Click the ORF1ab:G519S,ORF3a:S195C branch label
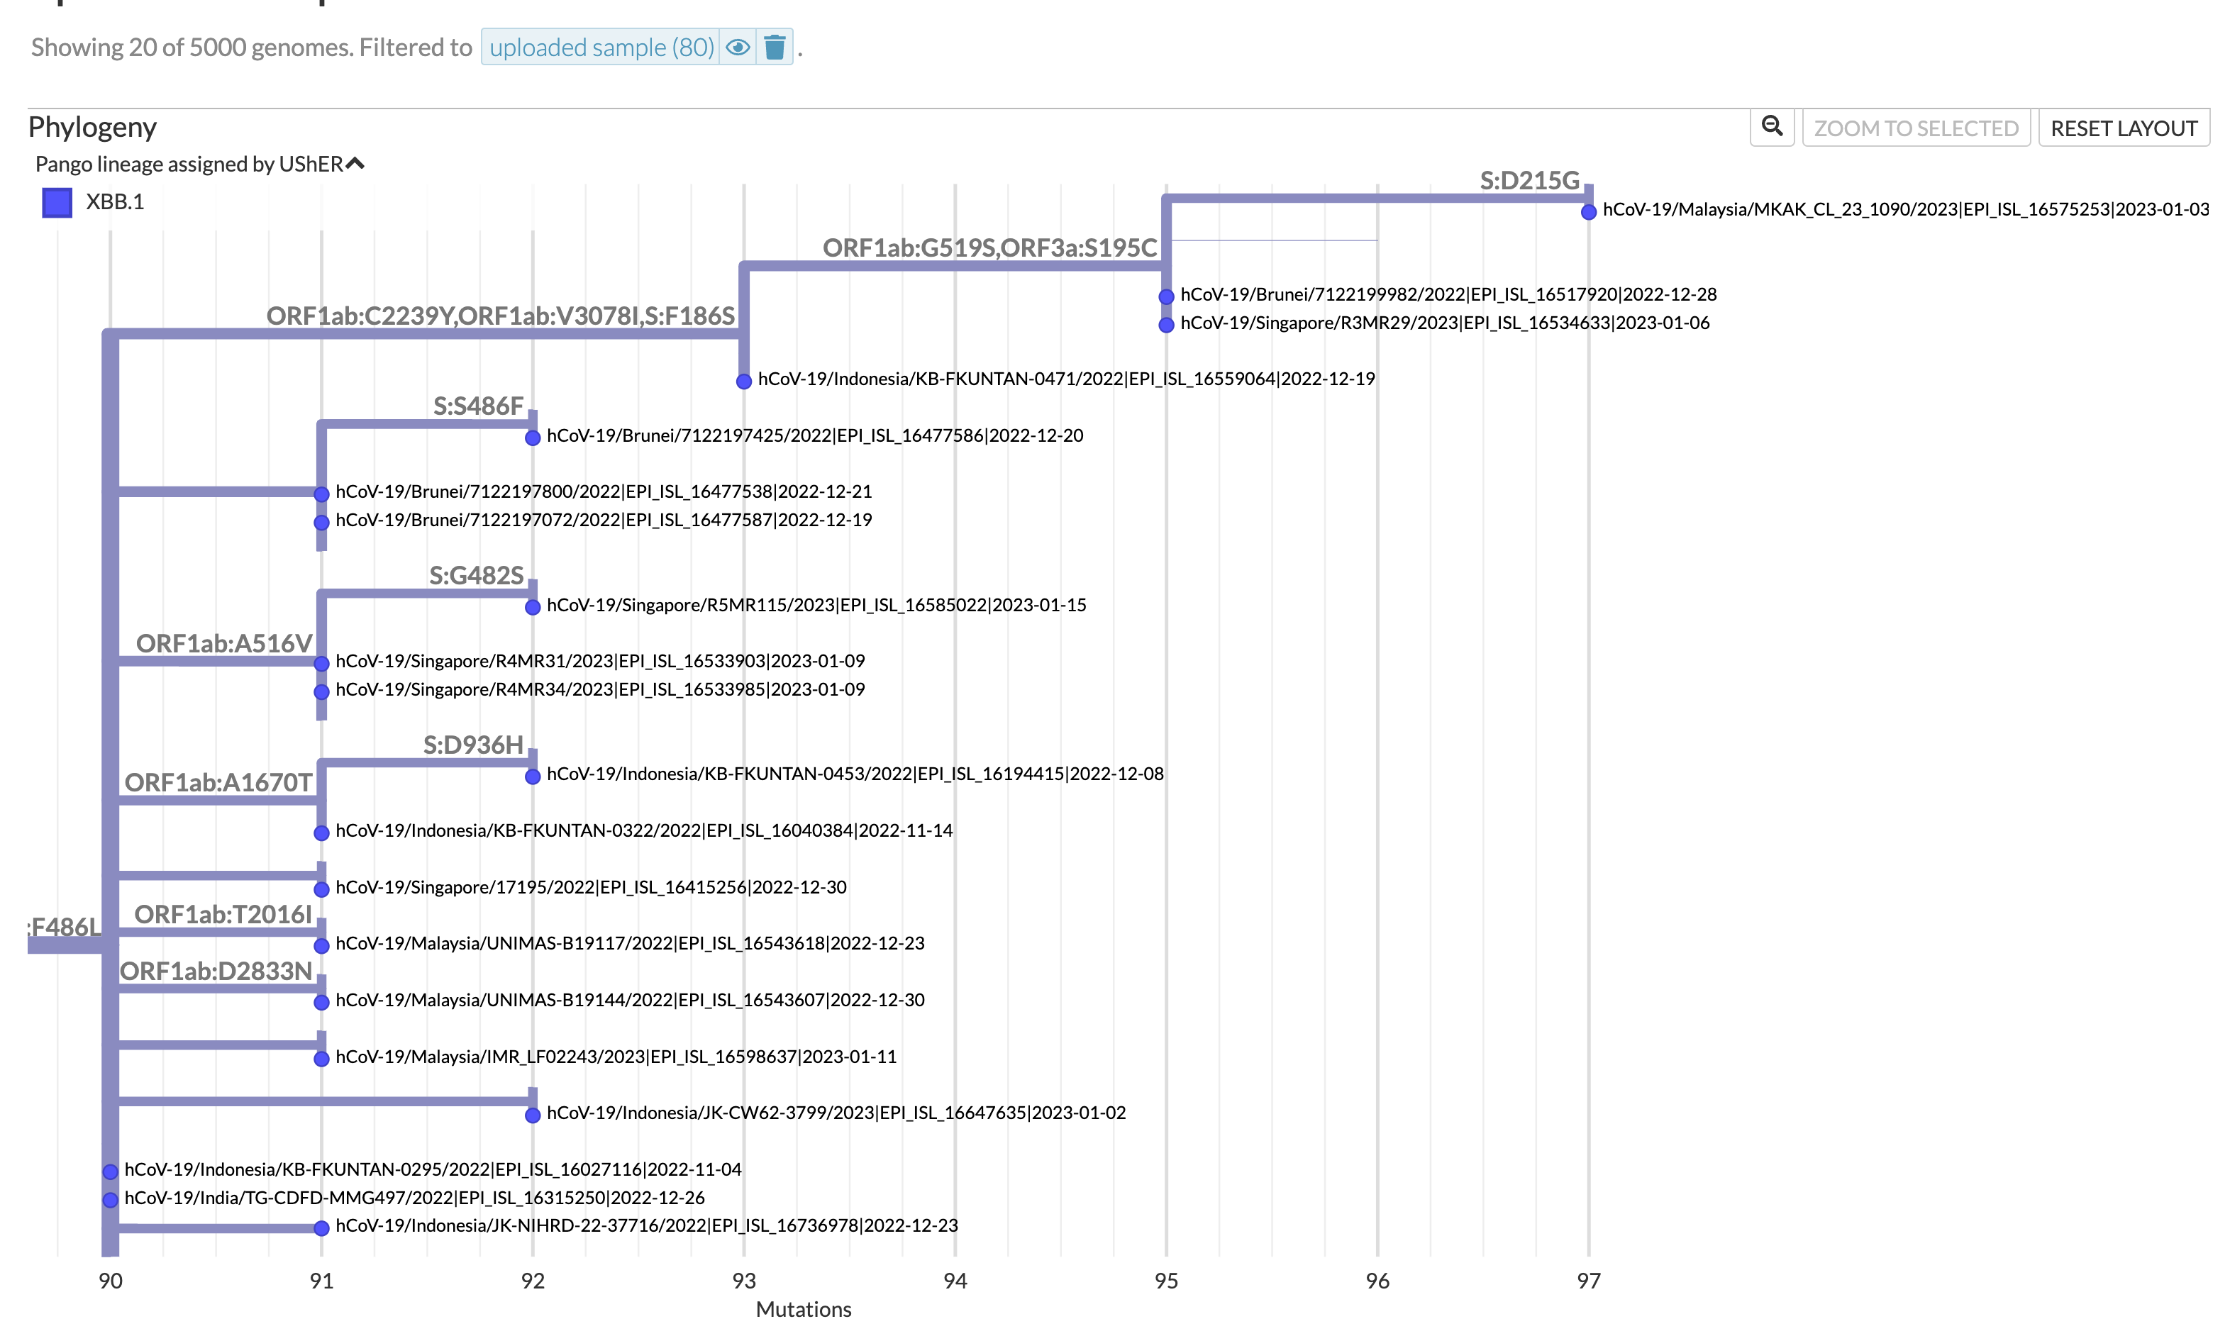 click(989, 247)
